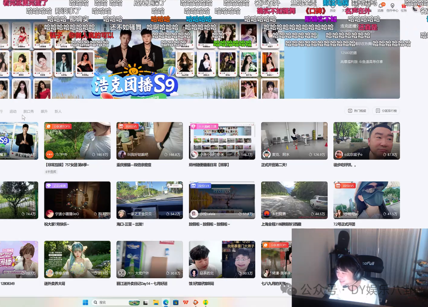Select the 新人 category tab
The height and width of the screenshot is (307, 428).
[58, 111]
